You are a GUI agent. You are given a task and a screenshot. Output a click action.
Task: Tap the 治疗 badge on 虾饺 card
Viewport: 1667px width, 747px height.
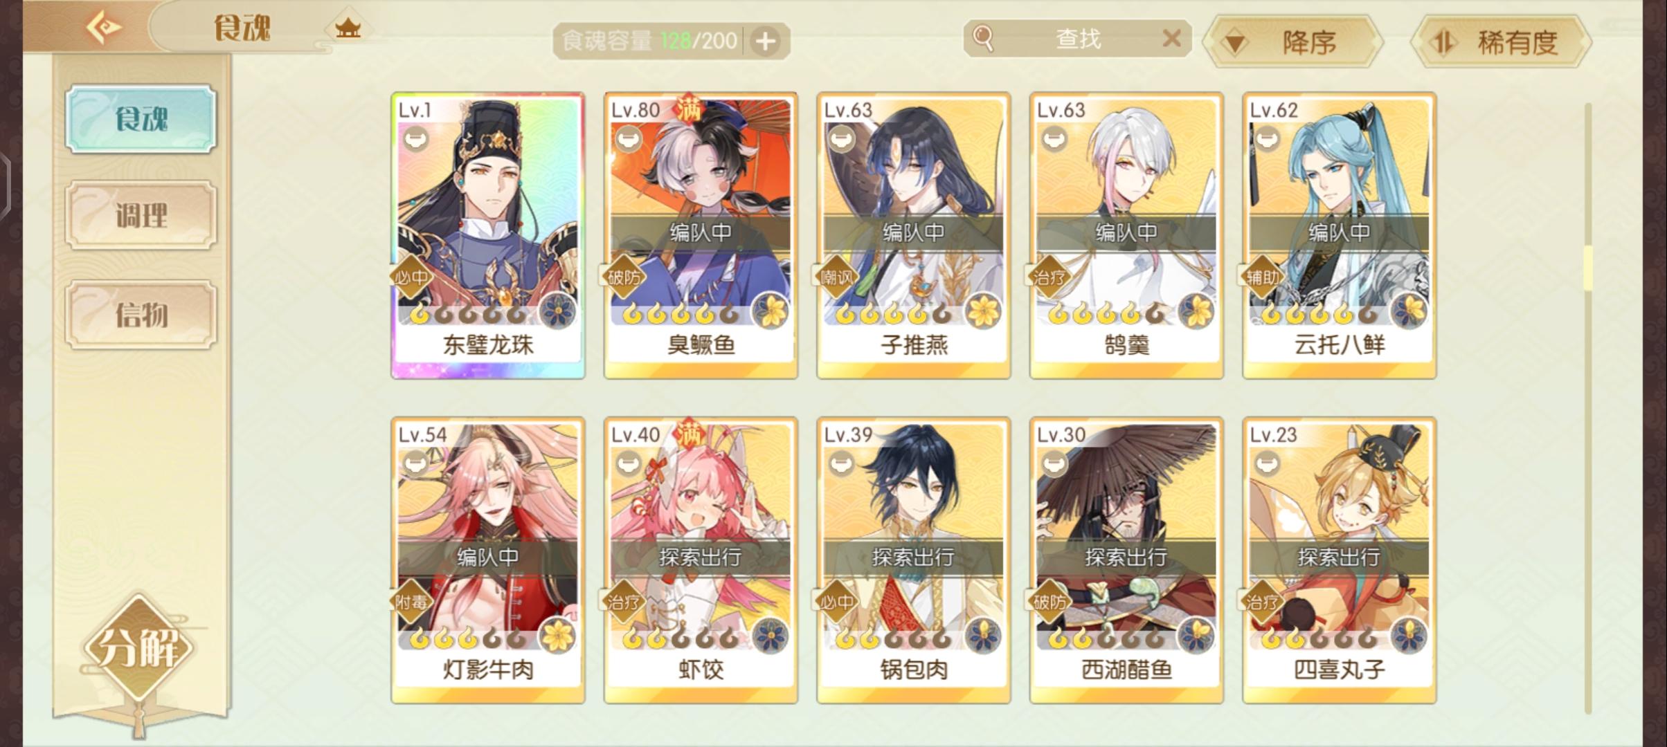tap(623, 602)
